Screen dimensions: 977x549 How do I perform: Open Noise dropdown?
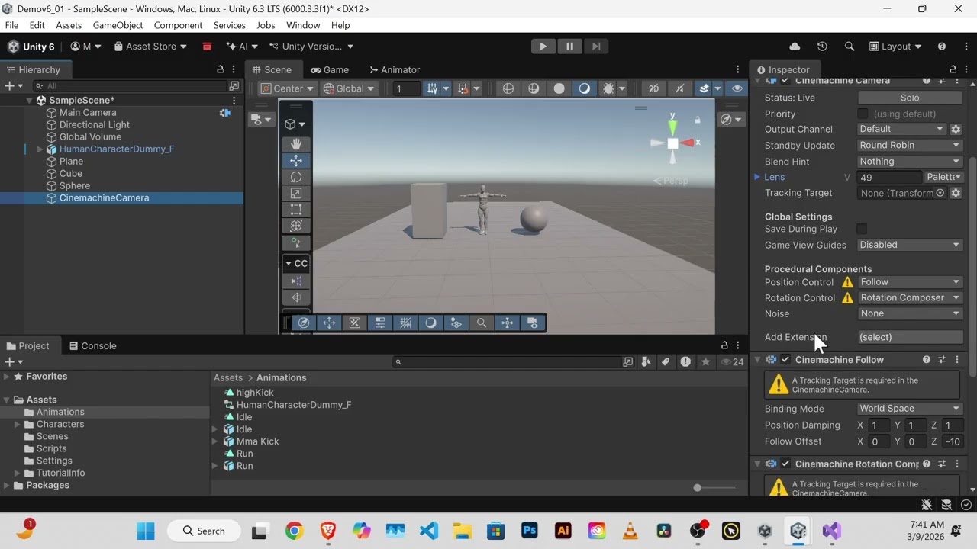[x=910, y=313]
